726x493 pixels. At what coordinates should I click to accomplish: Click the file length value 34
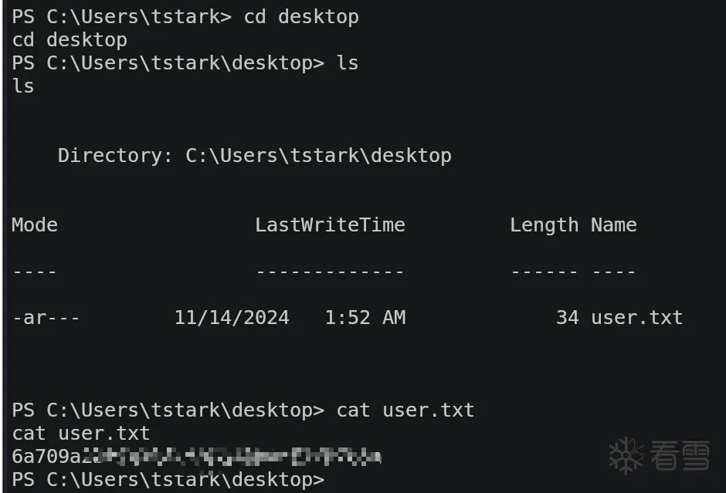pyautogui.click(x=568, y=318)
